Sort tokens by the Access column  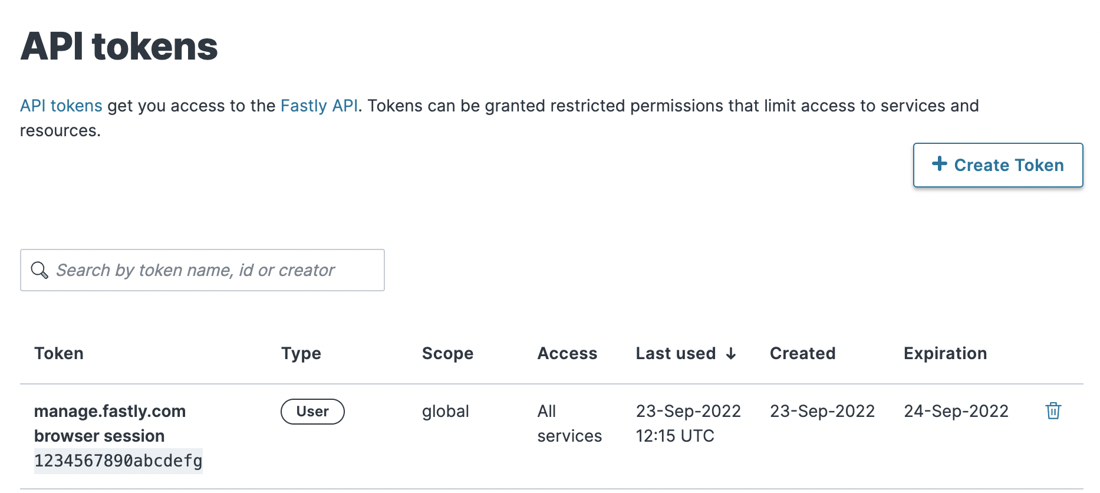pyautogui.click(x=567, y=353)
